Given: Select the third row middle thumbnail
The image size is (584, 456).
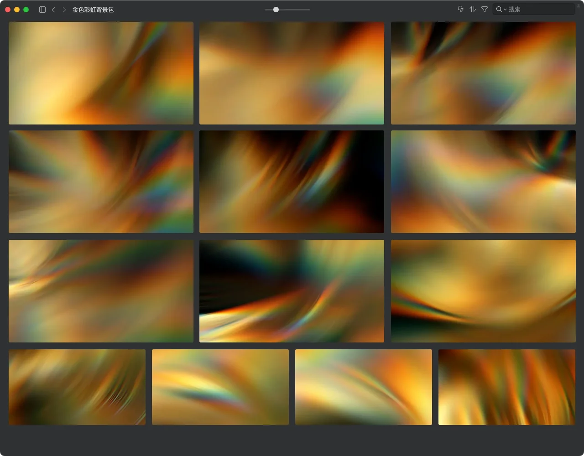Looking at the screenshot, I should [292, 291].
